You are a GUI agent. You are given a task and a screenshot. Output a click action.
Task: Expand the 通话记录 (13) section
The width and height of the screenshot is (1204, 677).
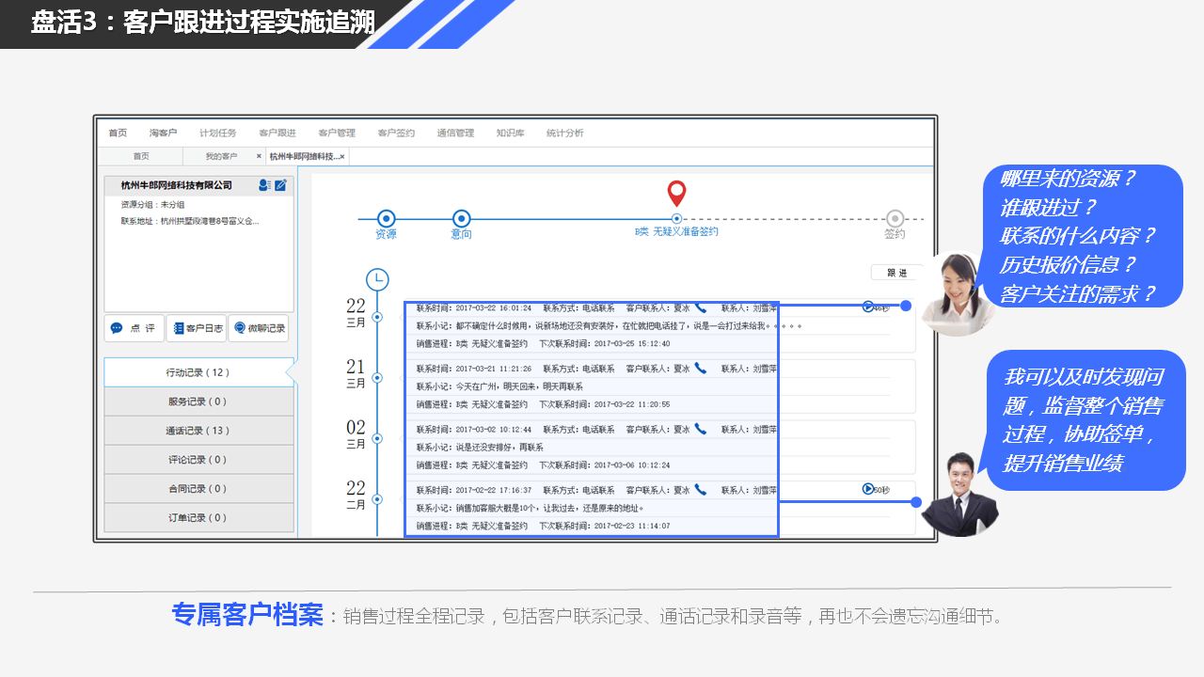click(198, 431)
